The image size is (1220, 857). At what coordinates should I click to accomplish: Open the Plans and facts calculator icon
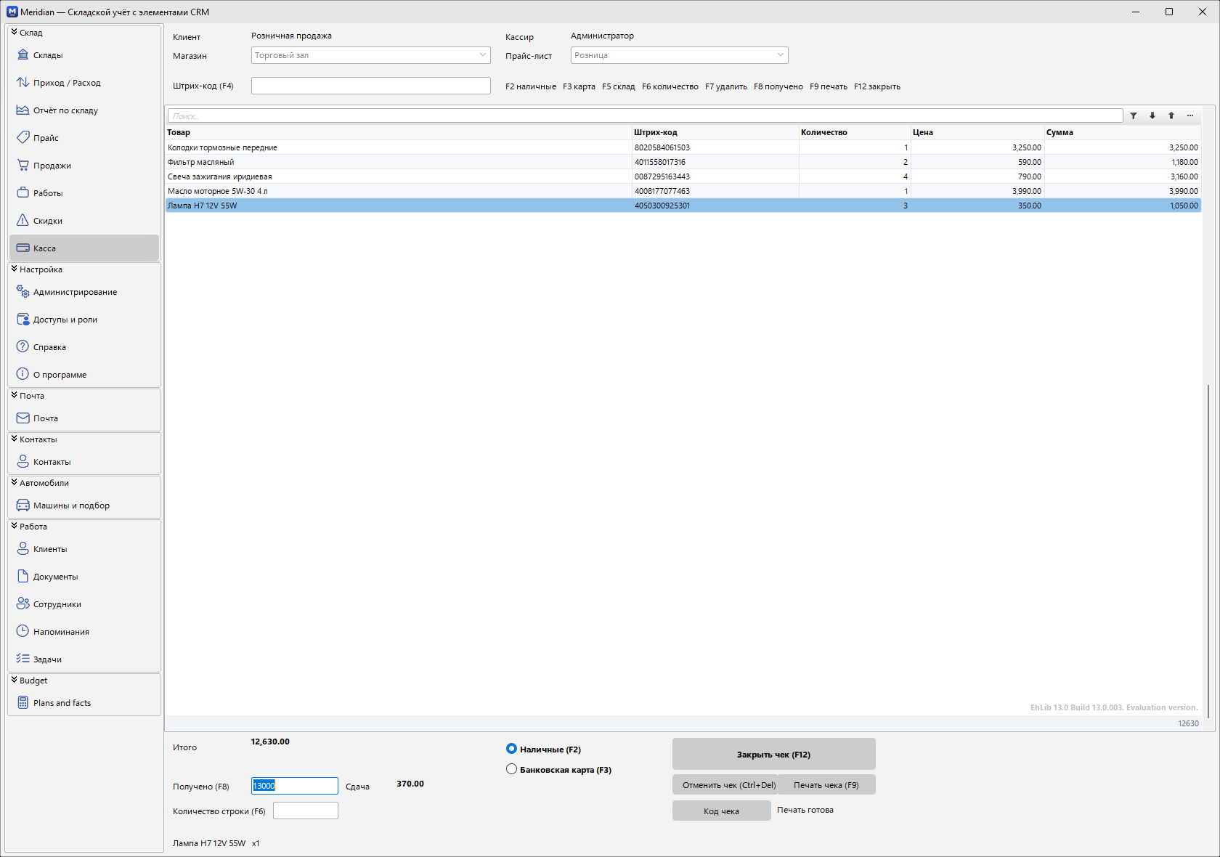point(23,702)
